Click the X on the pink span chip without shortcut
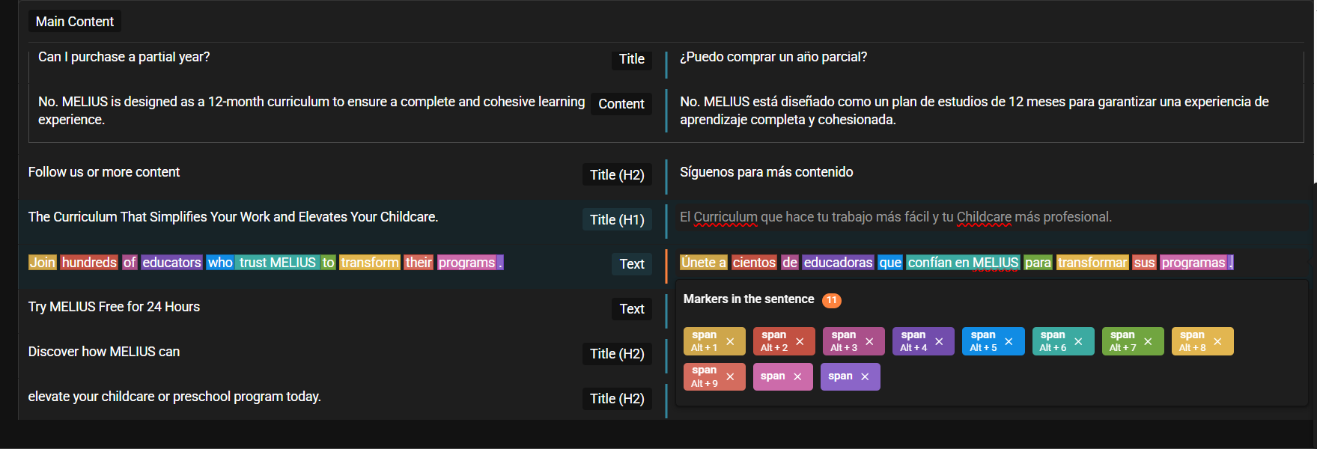1317x449 pixels. (x=797, y=376)
